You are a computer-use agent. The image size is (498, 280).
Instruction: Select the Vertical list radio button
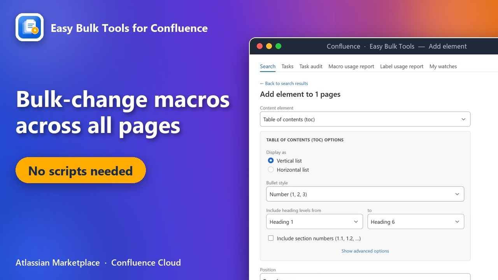pyautogui.click(x=271, y=161)
